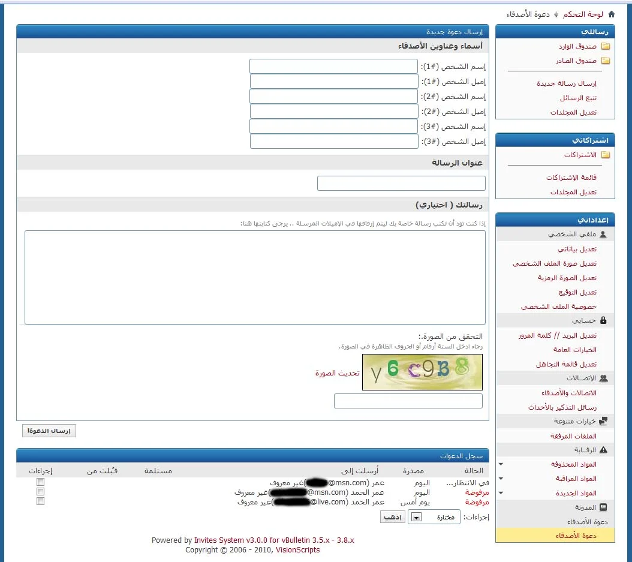Click the folder icon beside صندوق الوارد
632x562 pixels.
click(605, 46)
